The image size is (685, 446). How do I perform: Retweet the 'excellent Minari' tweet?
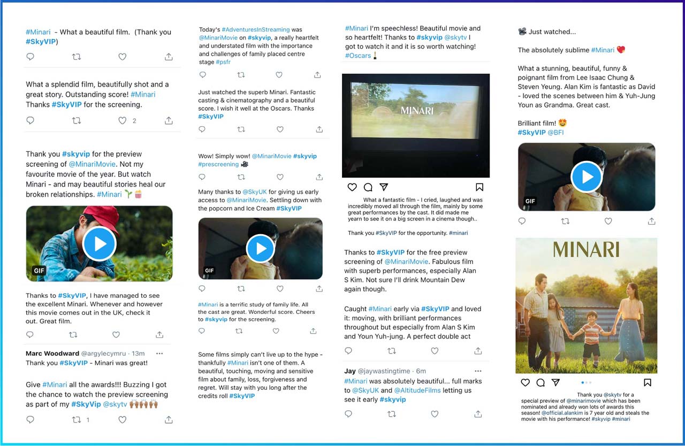click(73, 335)
